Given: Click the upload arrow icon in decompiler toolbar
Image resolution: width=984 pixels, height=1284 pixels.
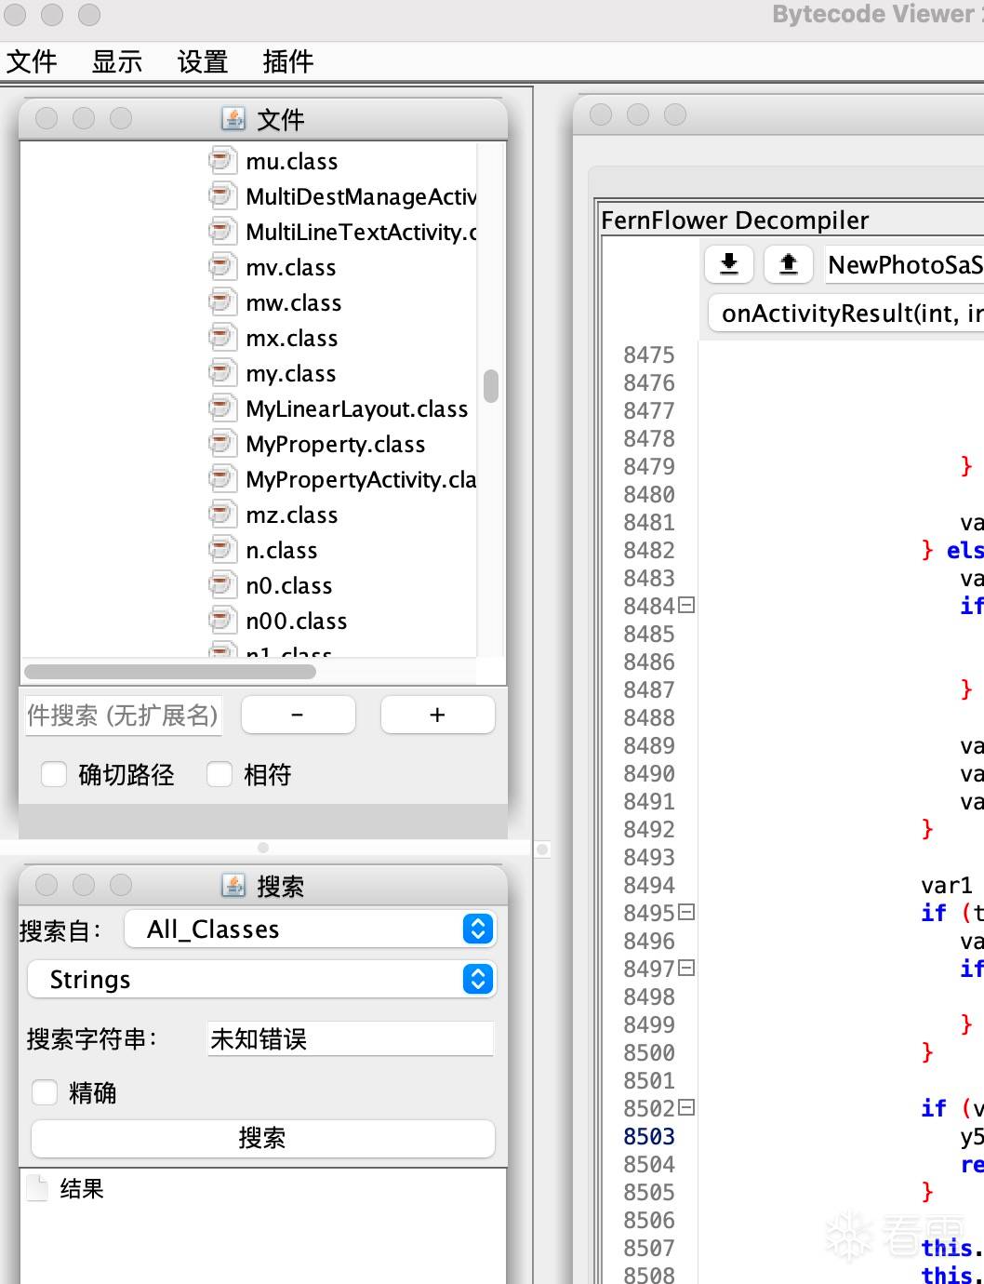Looking at the screenshot, I should [x=789, y=264].
